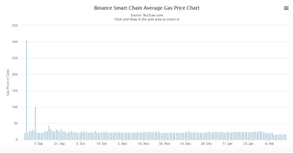Select the "7. Sep" date axis label

(39, 144)
